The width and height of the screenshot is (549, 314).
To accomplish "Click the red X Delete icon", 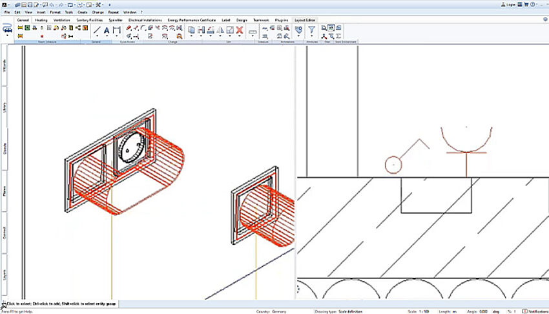I will [239, 30].
